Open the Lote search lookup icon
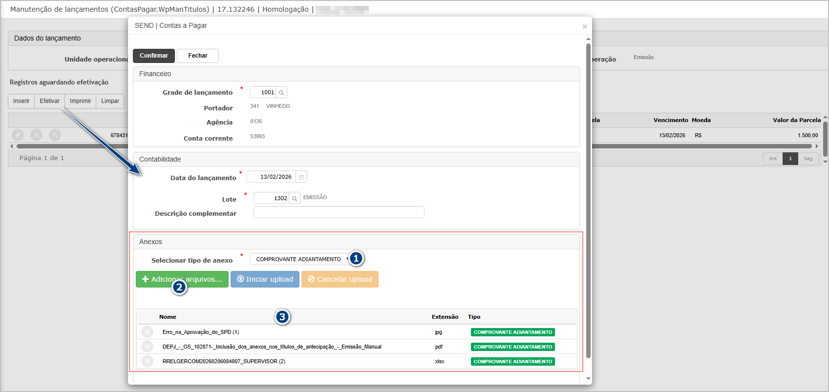The height and width of the screenshot is (392, 829). click(x=295, y=198)
